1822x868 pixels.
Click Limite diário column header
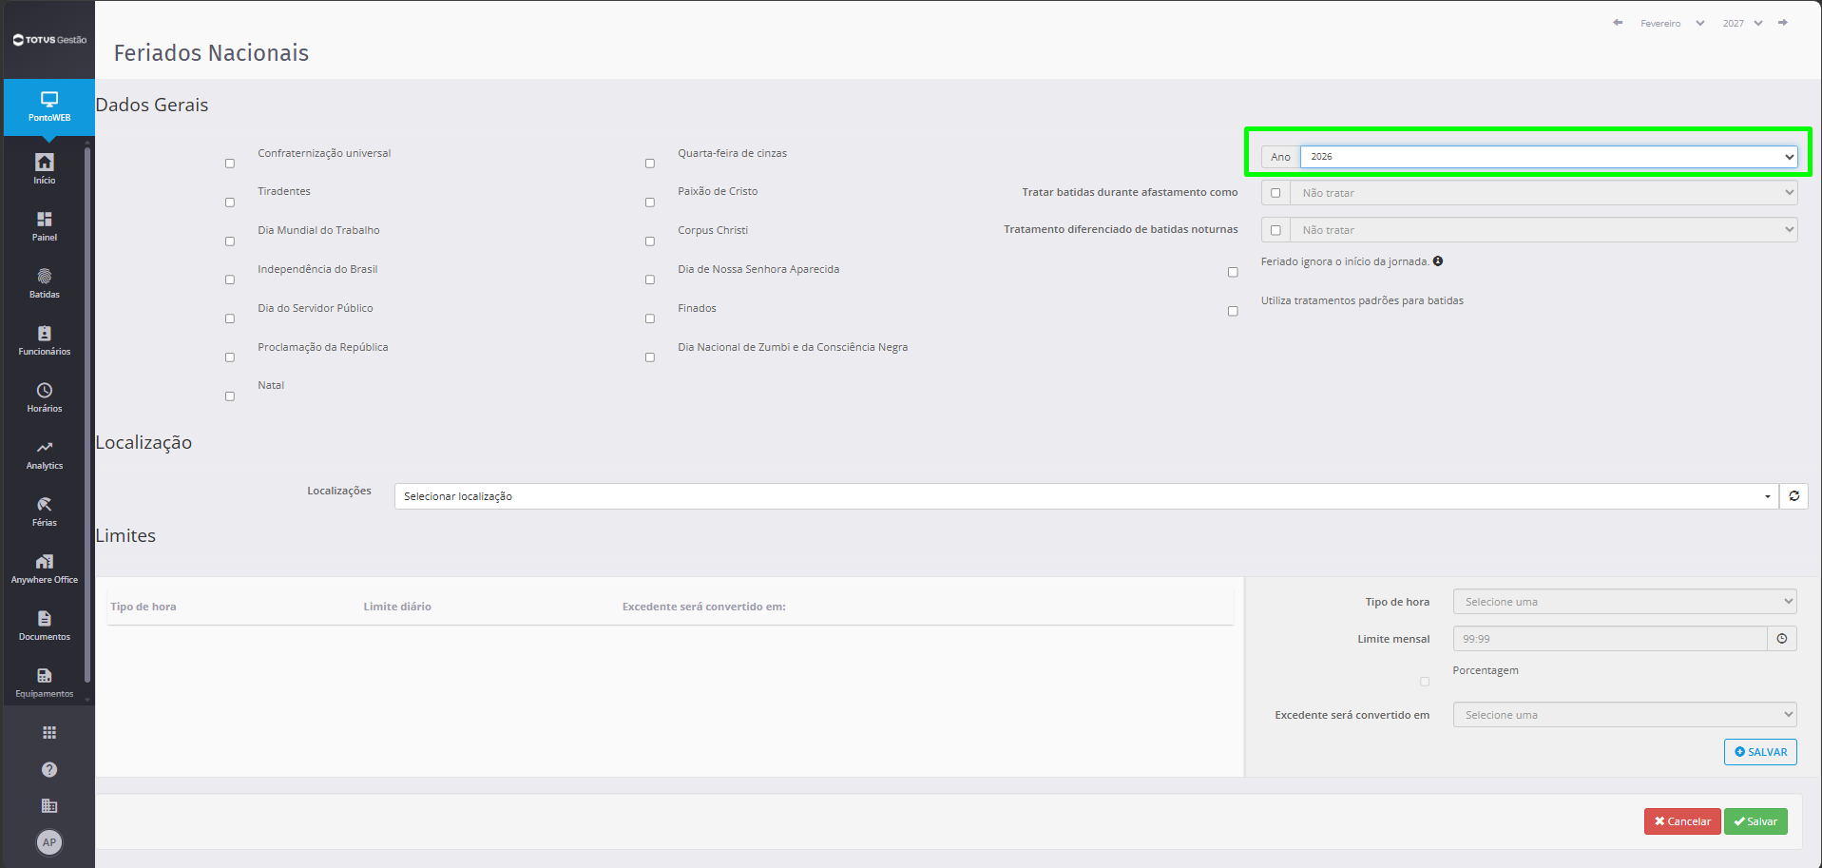coord(397,607)
